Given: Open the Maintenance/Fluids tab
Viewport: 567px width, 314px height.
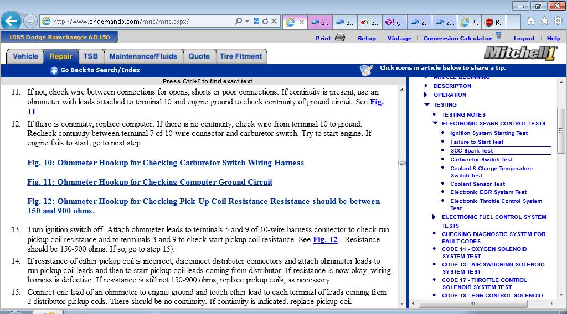Looking at the screenshot, I should pyautogui.click(x=143, y=56).
